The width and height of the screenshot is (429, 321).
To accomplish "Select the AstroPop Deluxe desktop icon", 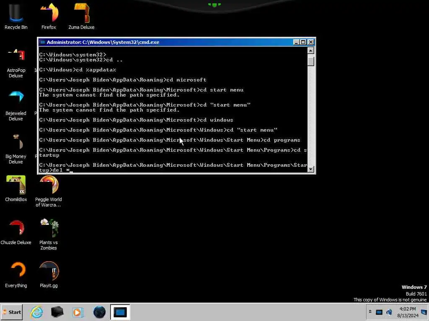I will click(16, 64).
